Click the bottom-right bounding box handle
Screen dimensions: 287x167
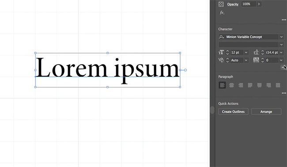point(180,87)
